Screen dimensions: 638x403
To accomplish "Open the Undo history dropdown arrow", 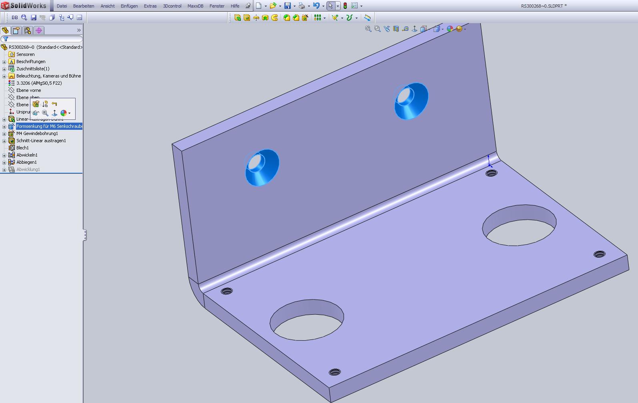I will coord(323,6).
